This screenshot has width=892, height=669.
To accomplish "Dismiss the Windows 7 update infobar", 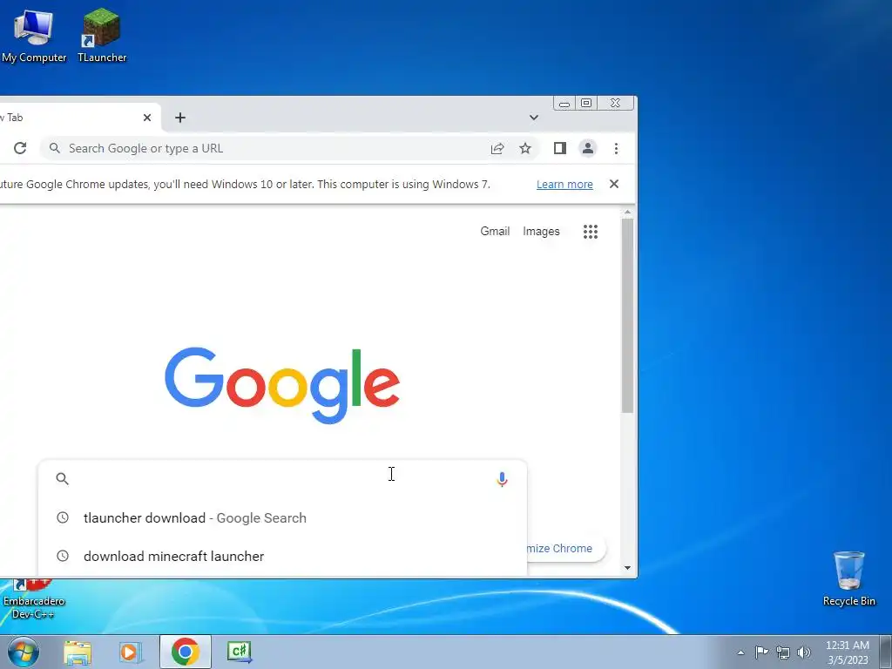I will click(x=614, y=184).
